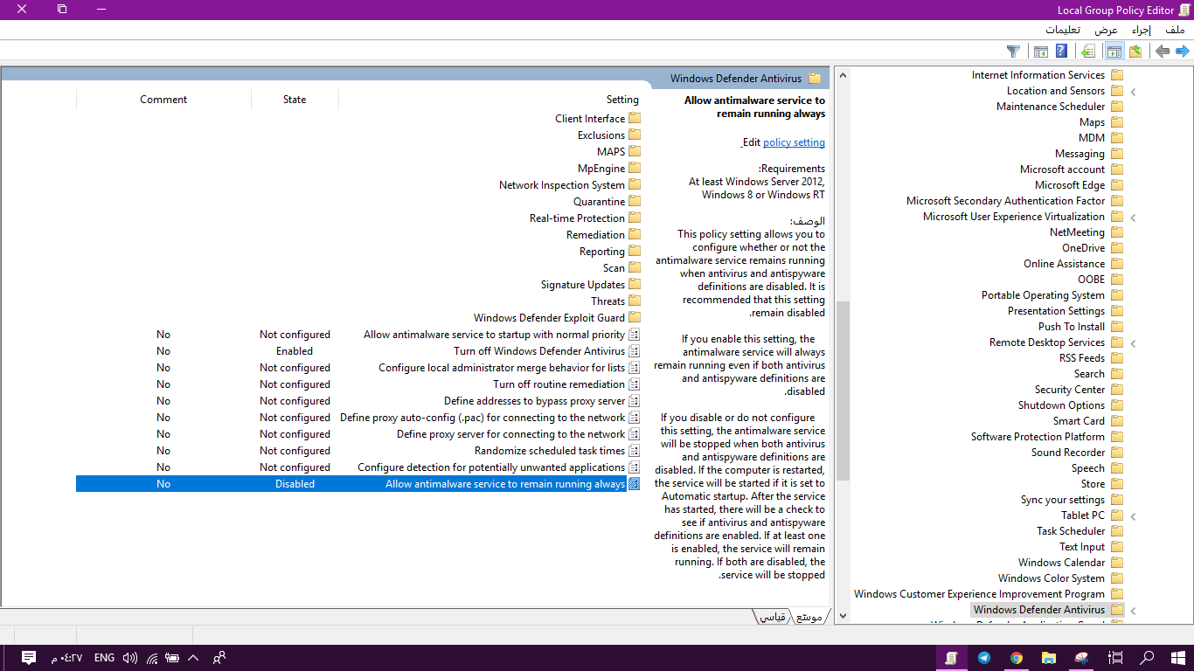Select Microsoft Edge in the tree
The height and width of the screenshot is (671, 1194).
(x=1070, y=185)
